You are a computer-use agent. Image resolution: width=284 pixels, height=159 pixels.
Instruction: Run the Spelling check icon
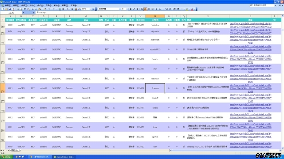[25, 9]
